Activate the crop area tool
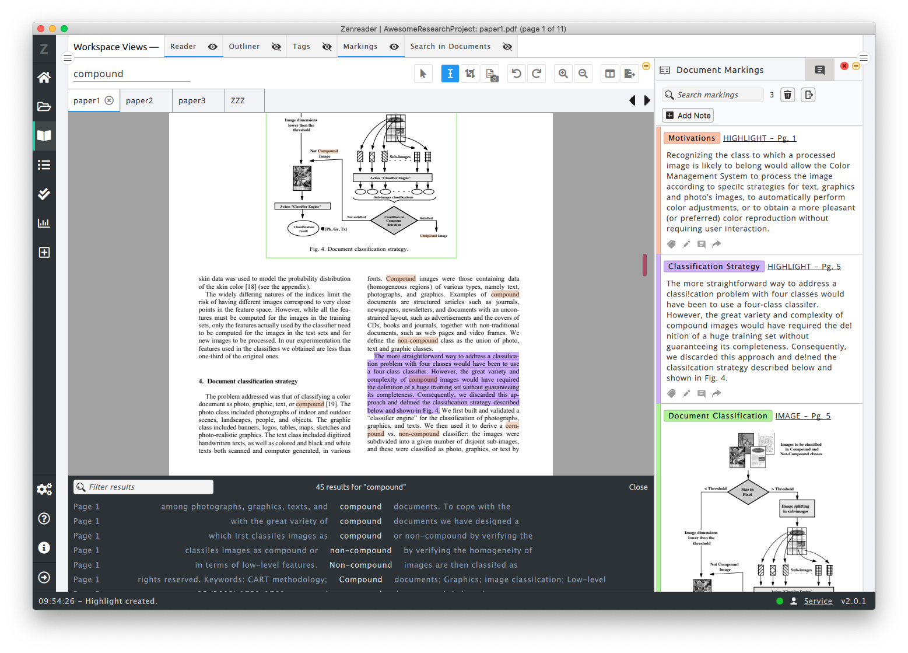Viewport: 908px width, 653px height. [470, 74]
